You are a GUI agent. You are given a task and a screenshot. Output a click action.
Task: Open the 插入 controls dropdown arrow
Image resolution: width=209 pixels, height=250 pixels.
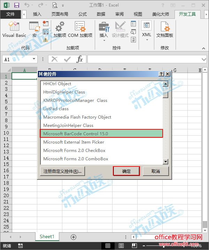click(104, 40)
